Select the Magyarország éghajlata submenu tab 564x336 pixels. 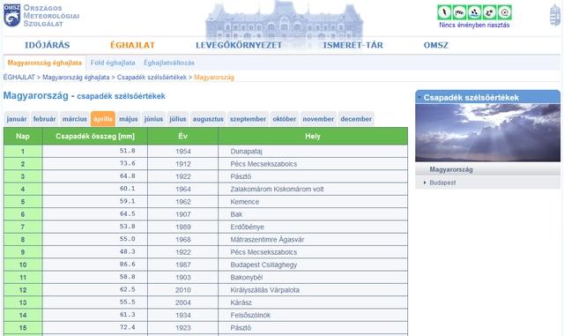[x=45, y=63]
